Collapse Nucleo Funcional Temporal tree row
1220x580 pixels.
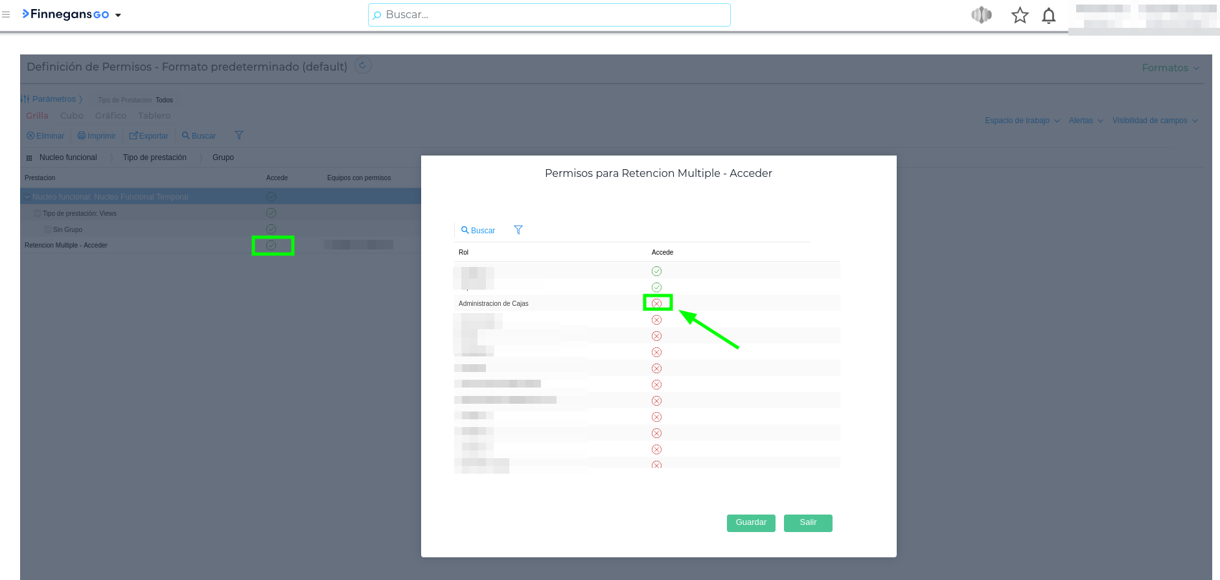click(x=27, y=197)
